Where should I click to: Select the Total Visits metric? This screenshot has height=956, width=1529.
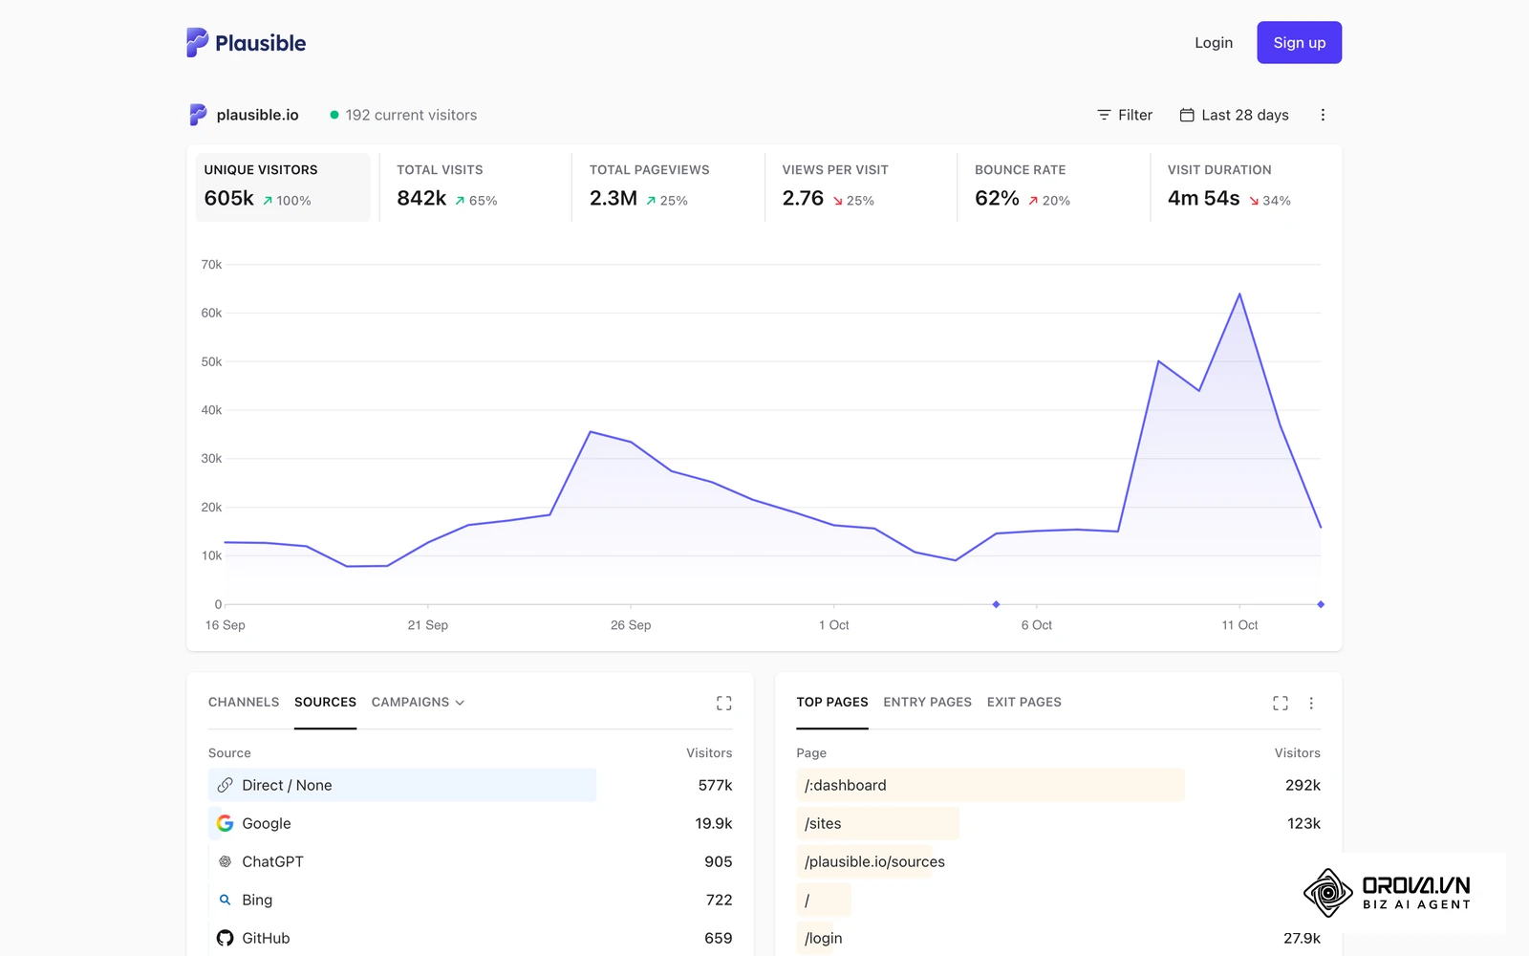(475, 186)
